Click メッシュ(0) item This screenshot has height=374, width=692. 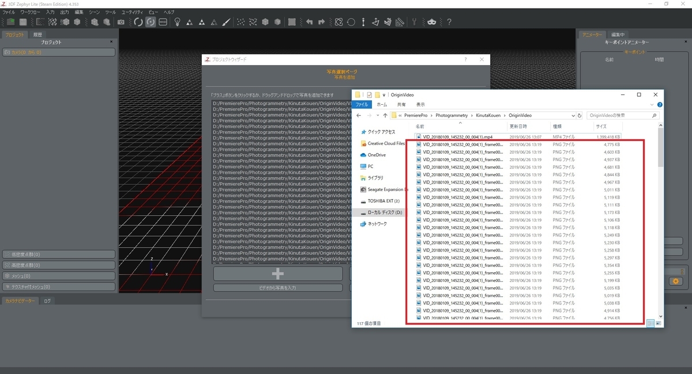click(x=58, y=276)
